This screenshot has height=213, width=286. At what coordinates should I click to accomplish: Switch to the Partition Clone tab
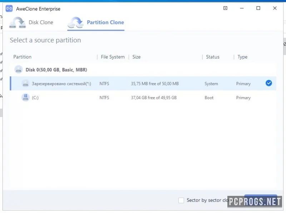pos(96,23)
